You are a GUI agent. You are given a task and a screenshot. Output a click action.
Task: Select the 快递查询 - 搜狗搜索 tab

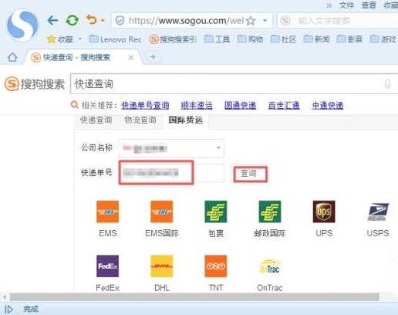[77, 57]
